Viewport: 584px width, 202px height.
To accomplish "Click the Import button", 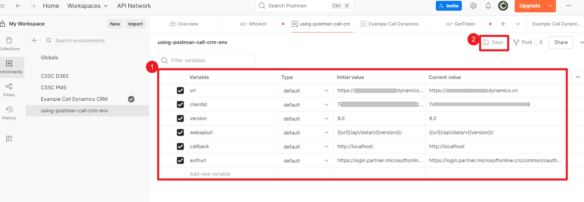I will click(x=135, y=24).
